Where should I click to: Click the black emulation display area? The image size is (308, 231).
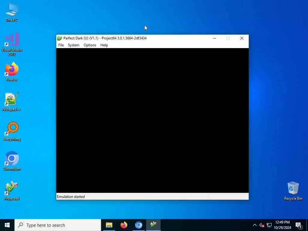coord(152,120)
